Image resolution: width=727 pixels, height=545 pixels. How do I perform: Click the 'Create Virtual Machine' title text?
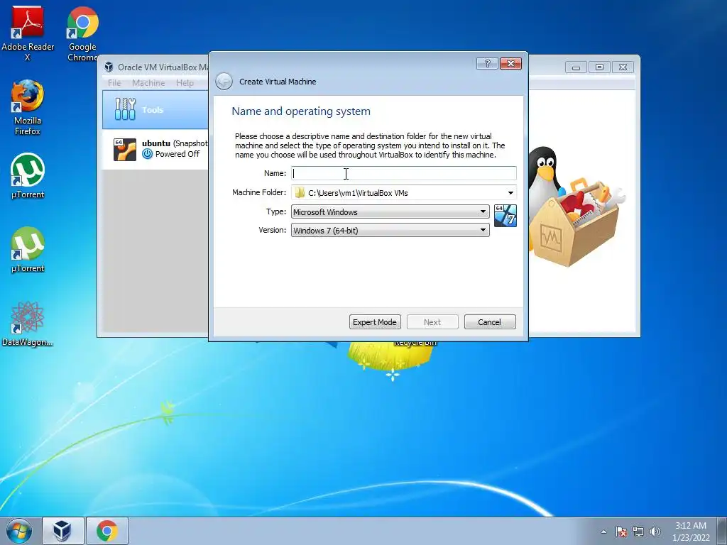click(x=278, y=82)
